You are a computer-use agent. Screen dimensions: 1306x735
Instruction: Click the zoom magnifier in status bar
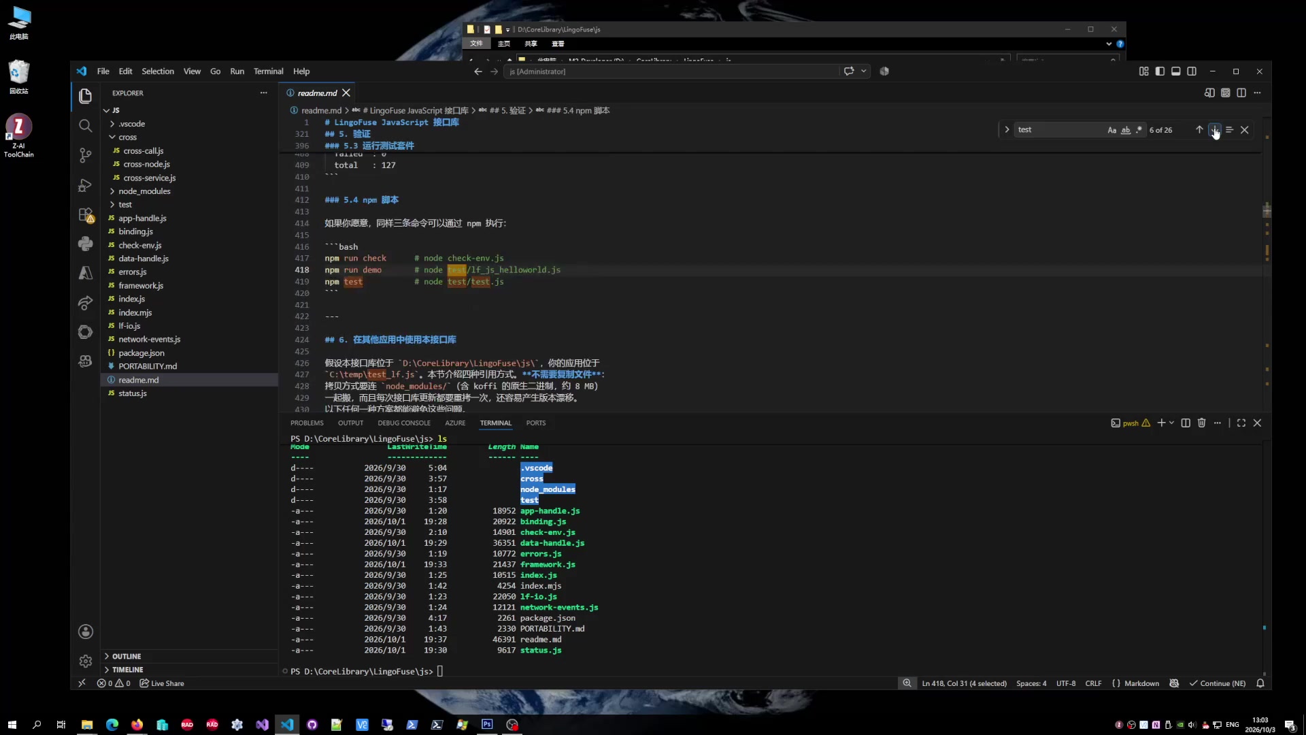click(907, 683)
